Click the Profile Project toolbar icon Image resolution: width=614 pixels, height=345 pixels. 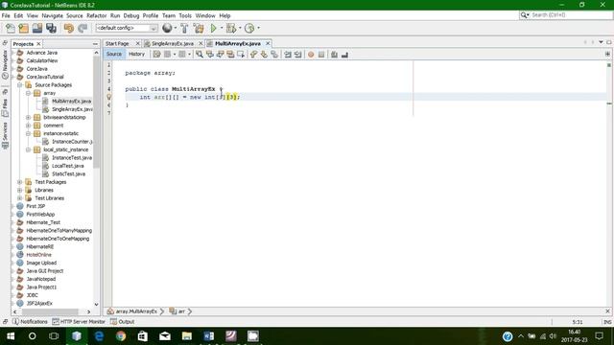(x=249, y=28)
